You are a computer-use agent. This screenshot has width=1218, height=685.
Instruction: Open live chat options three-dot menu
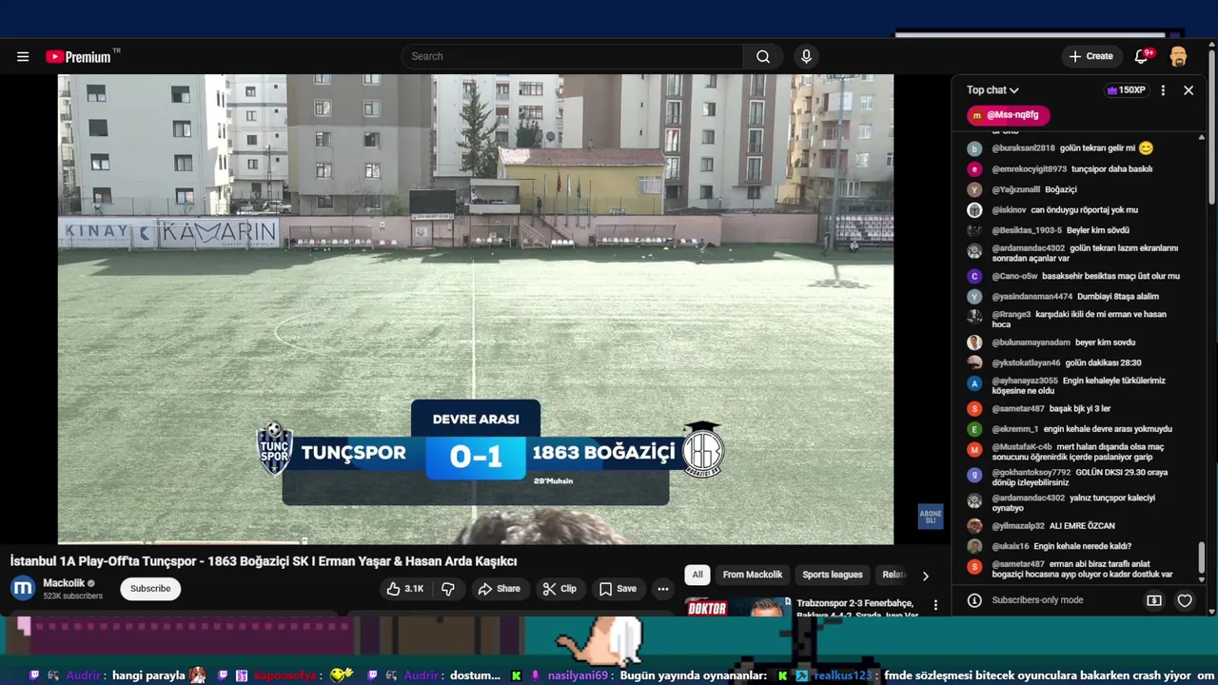click(x=1163, y=90)
